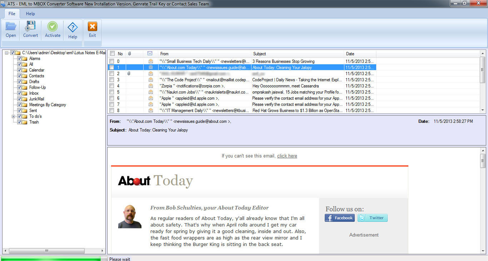488x261 pixels.
Task: Check the box for email row 3
Action: tap(112, 80)
